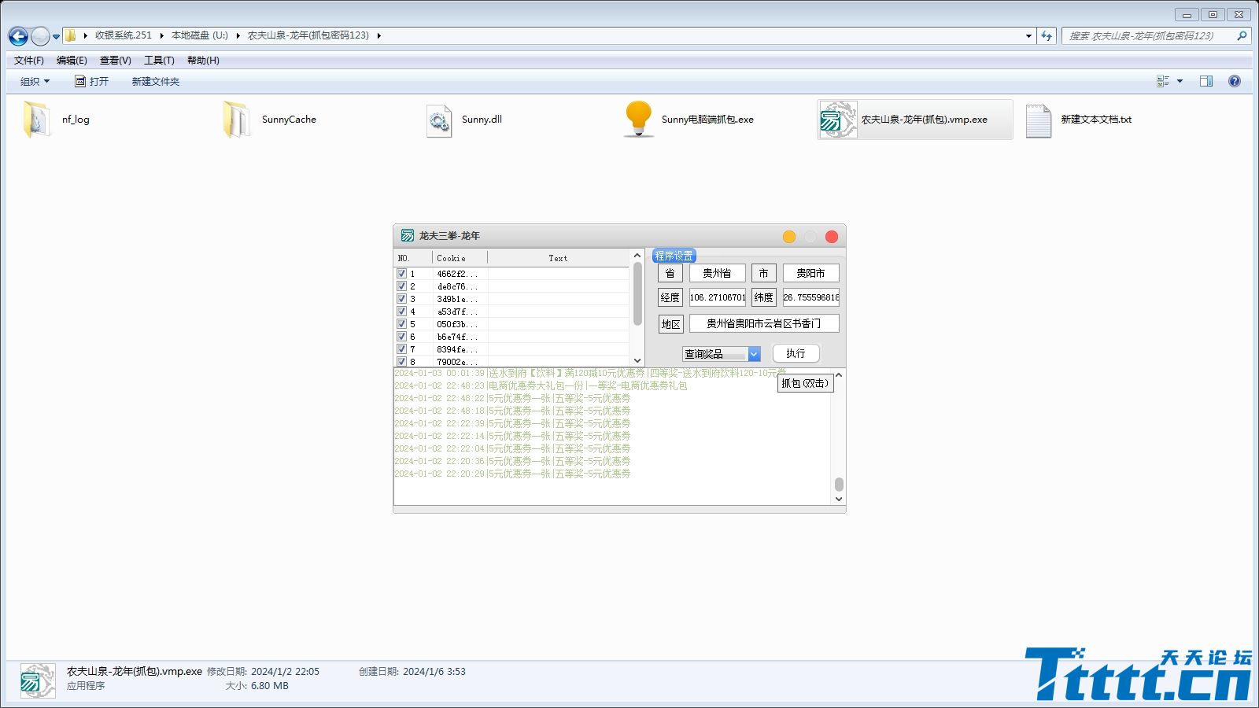Click the orange minimize dot of 龙夫三拳 window
The width and height of the screenshot is (1259, 708).
pyautogui.click(x=788, y=237)
